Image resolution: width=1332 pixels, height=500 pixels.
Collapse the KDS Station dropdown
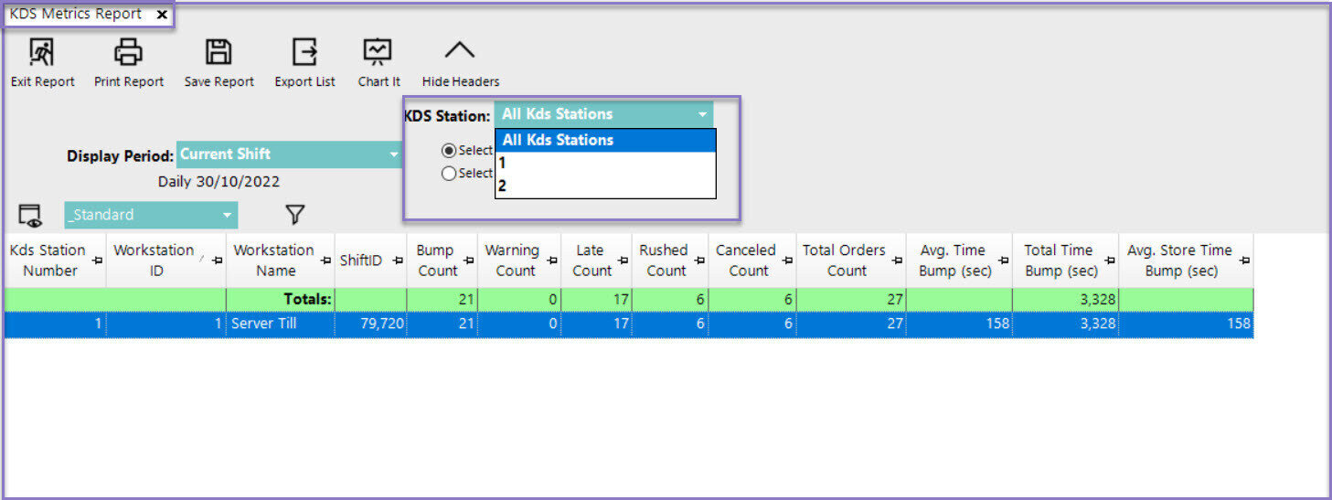coord(702,115)
